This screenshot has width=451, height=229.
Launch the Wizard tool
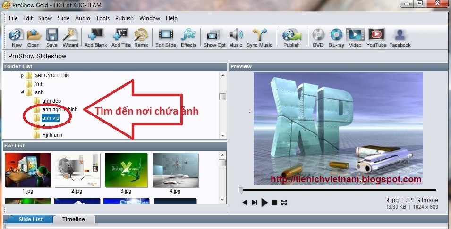[70, 38]
